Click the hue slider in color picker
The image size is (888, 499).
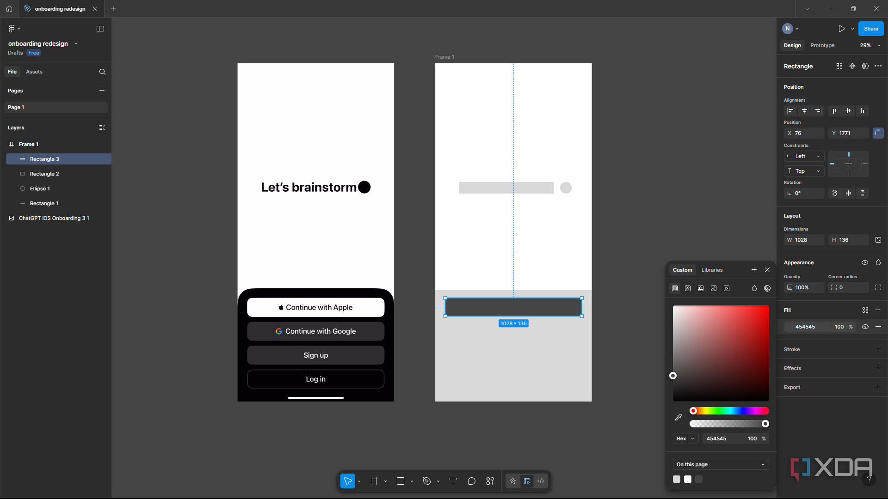729,411
